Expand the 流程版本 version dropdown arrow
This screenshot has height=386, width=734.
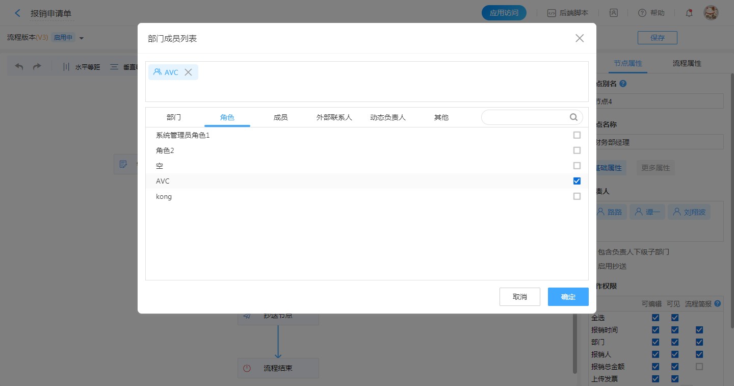[x=82, y=38]
